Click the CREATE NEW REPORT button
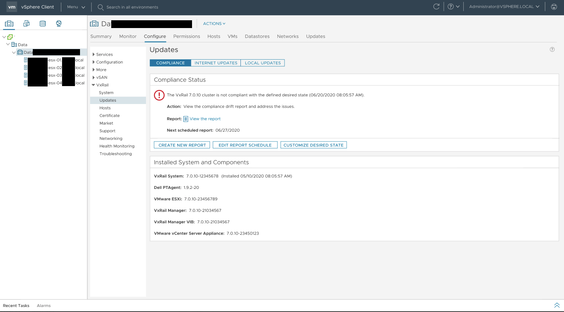 [x=181, y=145]
